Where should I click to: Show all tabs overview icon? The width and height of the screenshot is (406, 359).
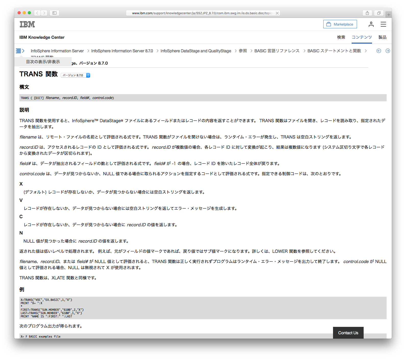[x=379, y=13]
